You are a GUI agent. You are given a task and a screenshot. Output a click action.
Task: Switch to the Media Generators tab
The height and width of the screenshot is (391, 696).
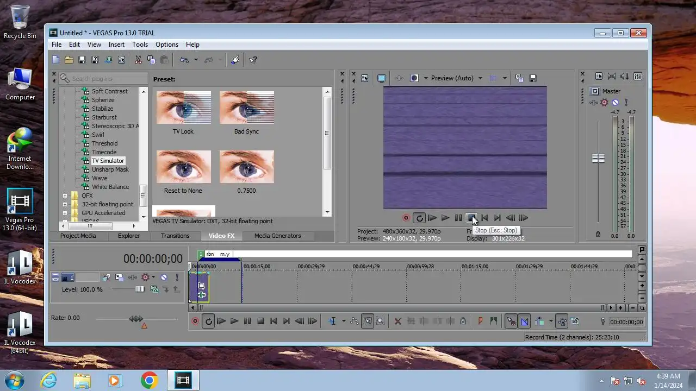click(277, 236)
